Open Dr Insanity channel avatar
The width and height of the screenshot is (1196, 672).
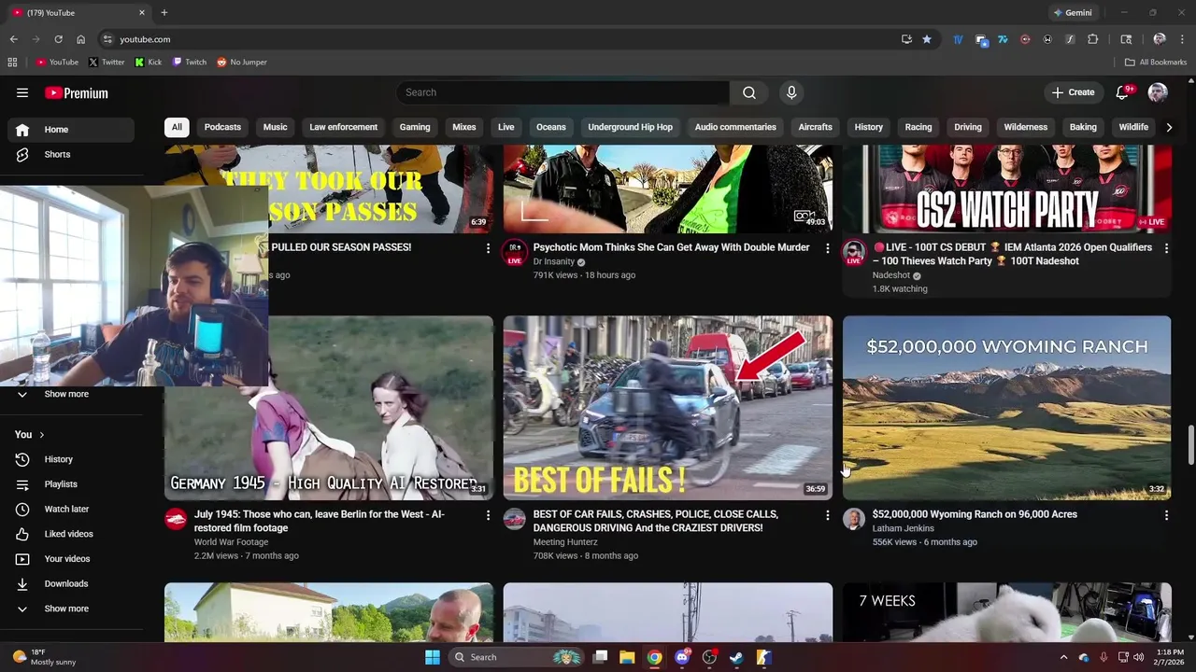pos(515,252)
